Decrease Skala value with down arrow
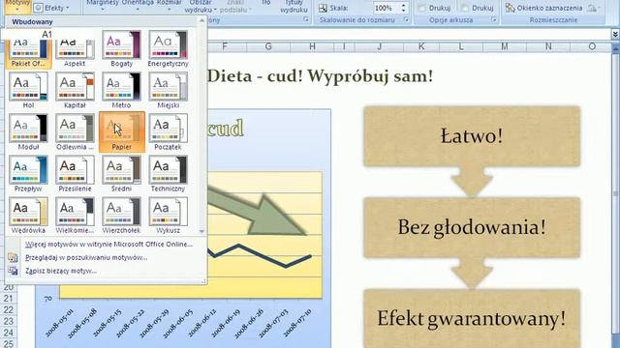This screenshot has width=620, height=348. tap(403, 11)
